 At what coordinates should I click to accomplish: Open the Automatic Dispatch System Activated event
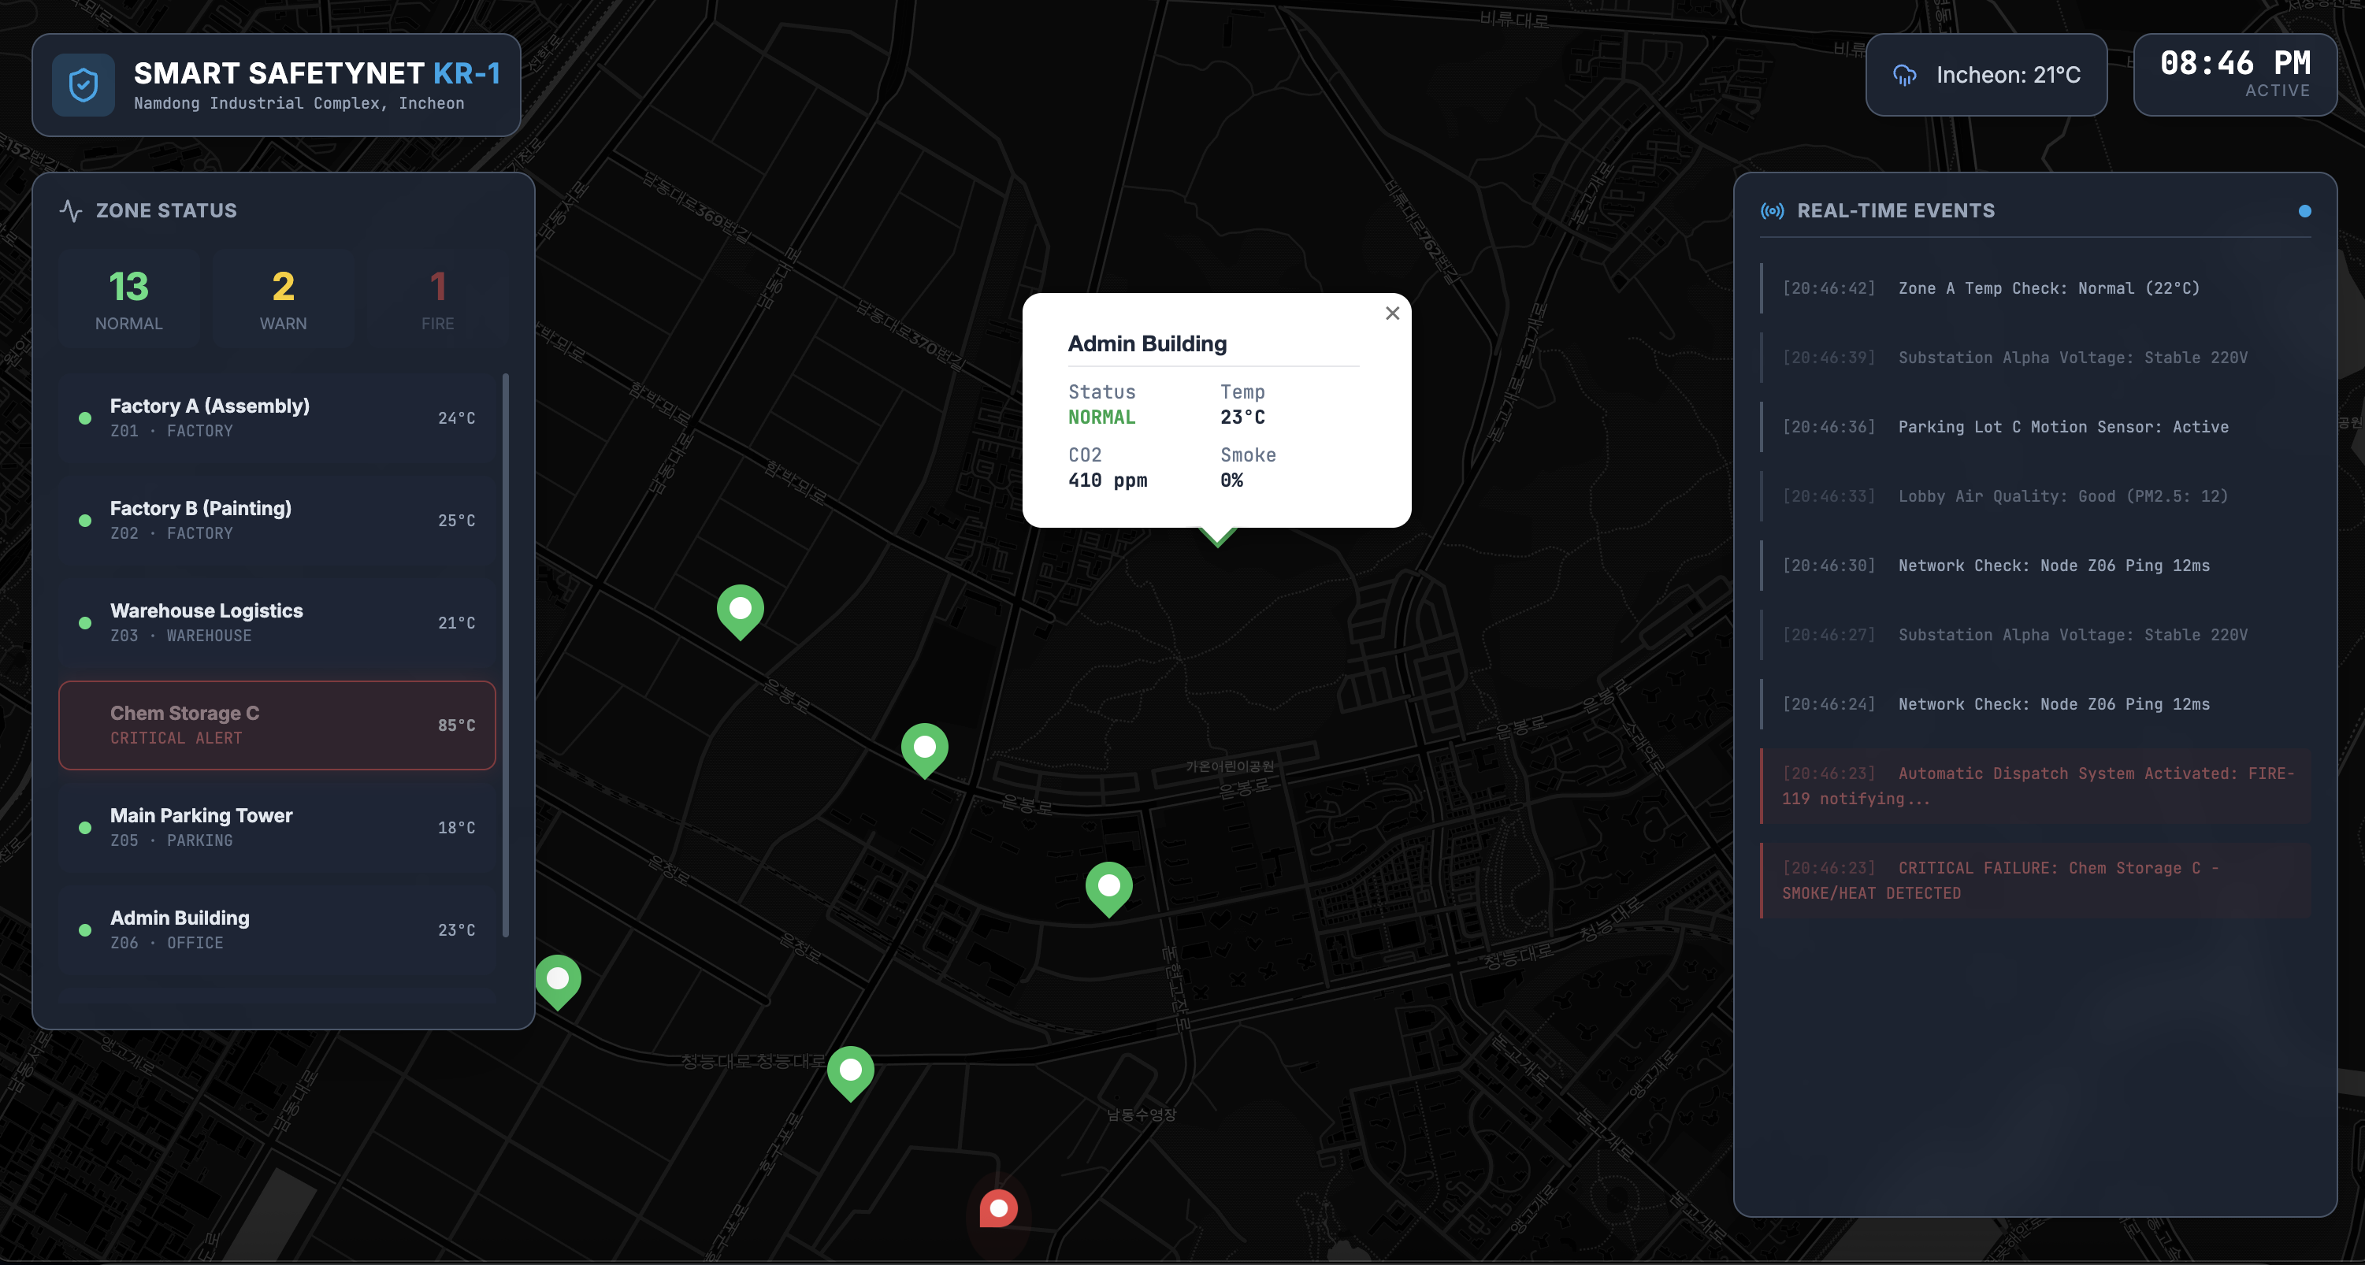2034,786
